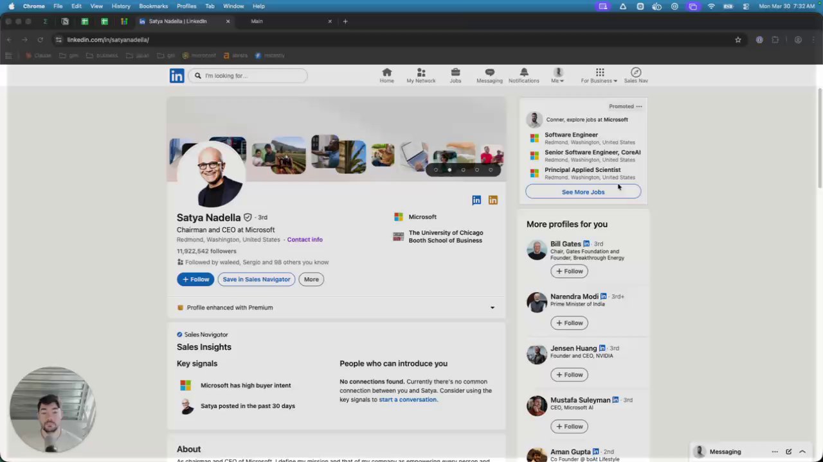Follow Mustafa Suleyman
Viewport: 823px width, 462px height.
[569, 426]
